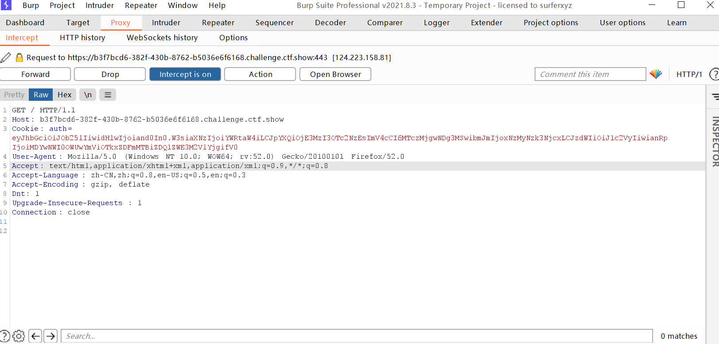
Task: Switch to the Decoder tab
Action: 330,23
